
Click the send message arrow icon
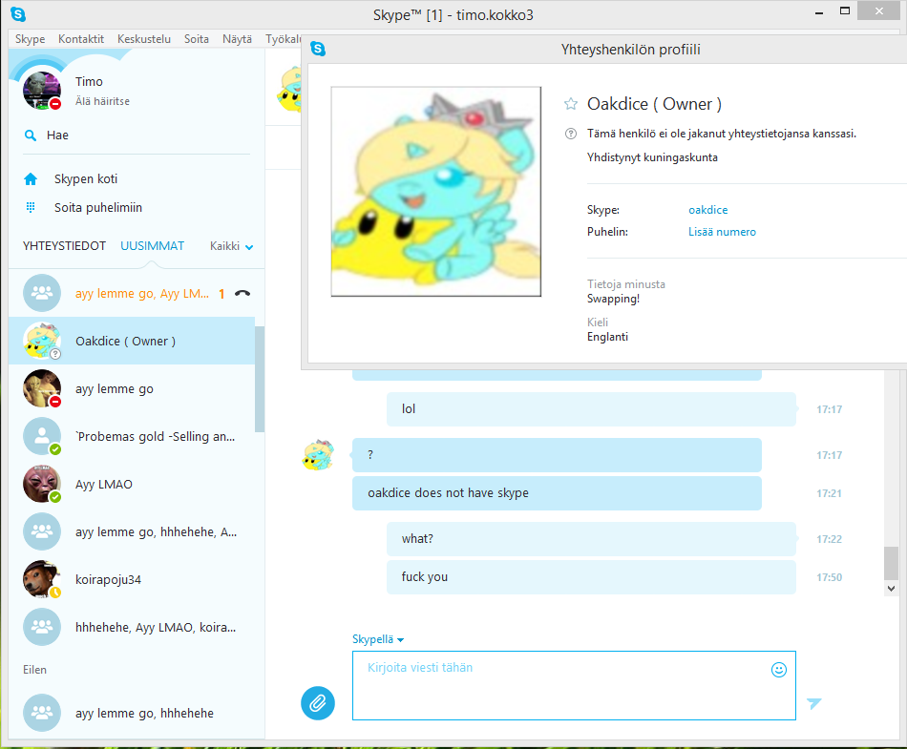tap(813, 703)
